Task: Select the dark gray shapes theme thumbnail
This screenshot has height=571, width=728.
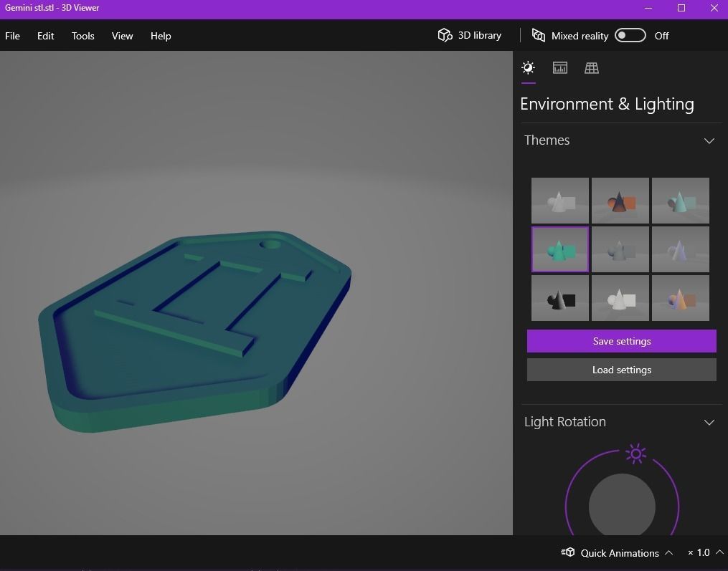Action: [620, 249]
